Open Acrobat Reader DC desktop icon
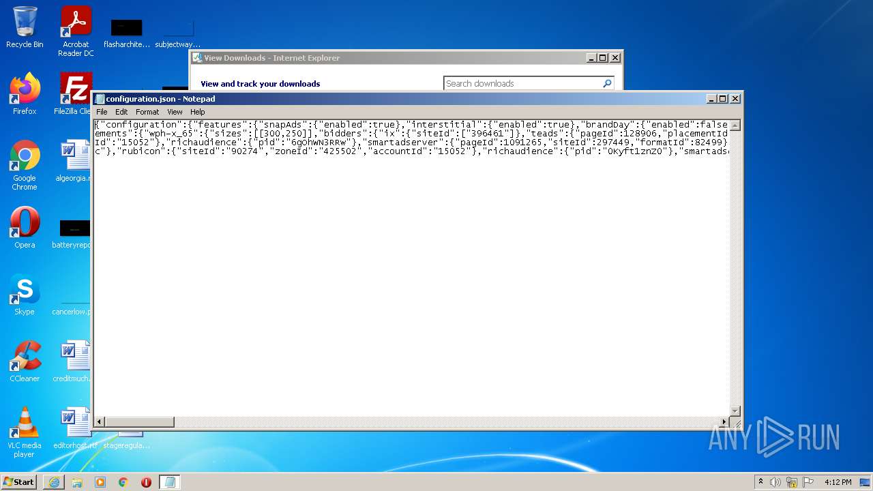Image resolution: width=873 pixels, height=491 pixels. pos(76,31)
